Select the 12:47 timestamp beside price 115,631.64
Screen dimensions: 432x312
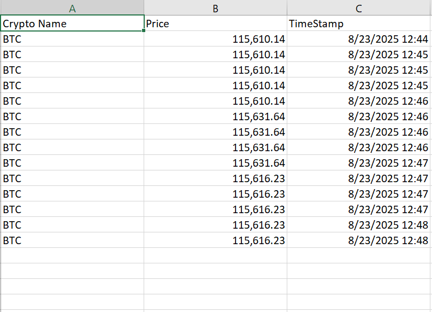pyautogui.click(x=359, y=162)
